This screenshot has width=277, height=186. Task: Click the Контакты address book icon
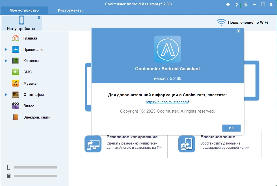pos(16,61)
